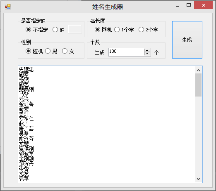The width and height of the screenshot is (216, 191).
Task: Click the name 赵丹 in the results
Action: pos(24,124)
